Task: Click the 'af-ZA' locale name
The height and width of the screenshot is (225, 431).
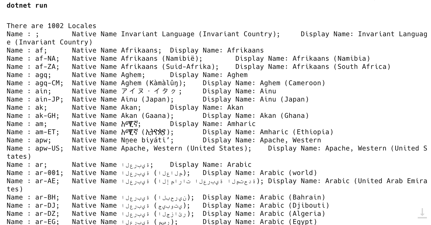Action: click(x=46, y=67)
